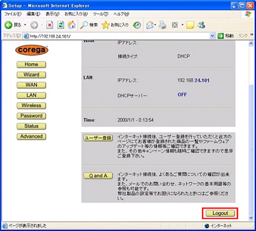Click the Logout button

220,213
